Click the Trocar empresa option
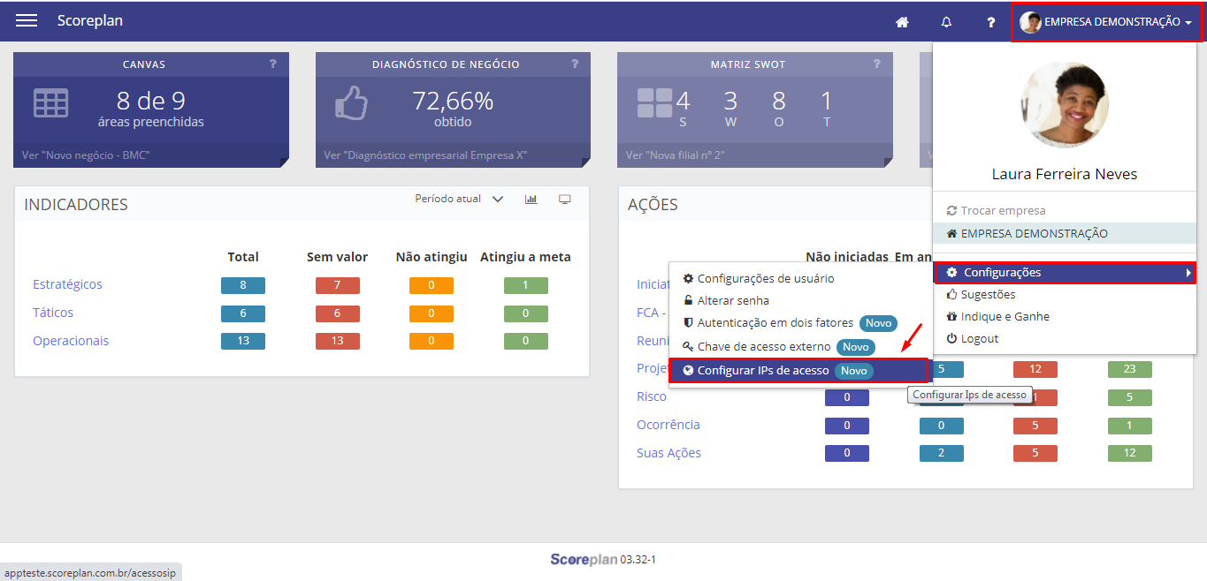 [x=1003, y=211]
